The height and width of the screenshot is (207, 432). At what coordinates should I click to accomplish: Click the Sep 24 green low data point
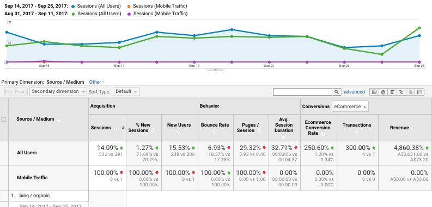coord(382,54)
